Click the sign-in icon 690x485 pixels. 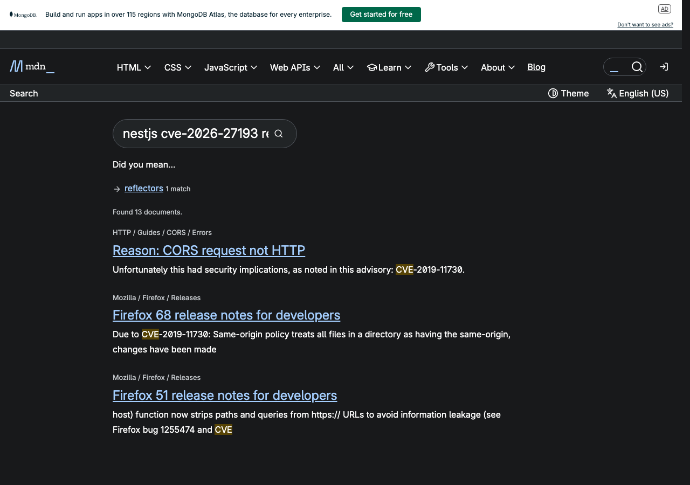(664, 66)
